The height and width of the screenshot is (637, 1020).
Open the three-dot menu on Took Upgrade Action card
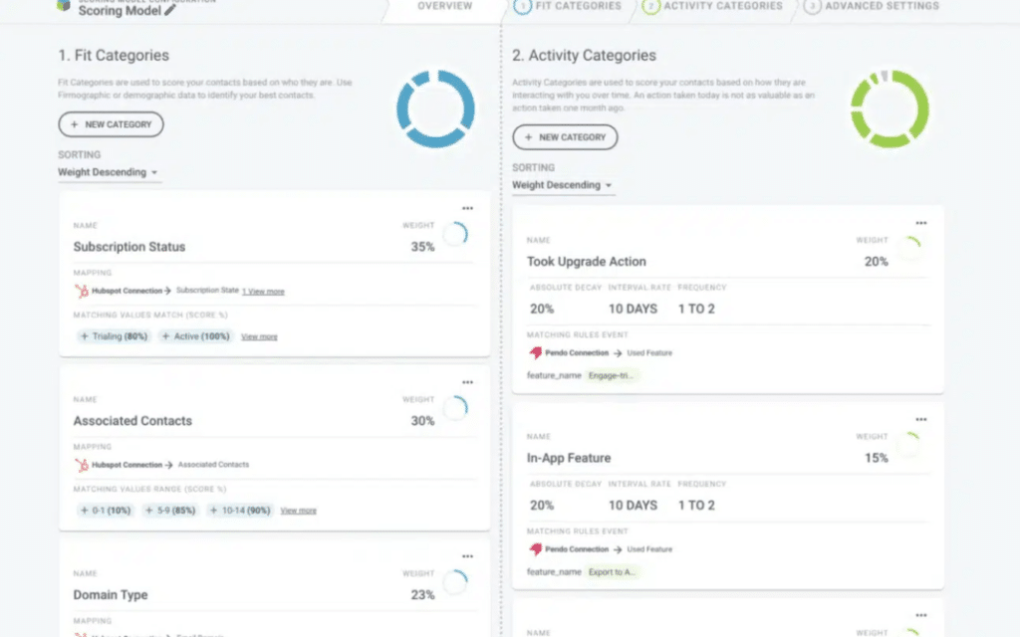921,224
